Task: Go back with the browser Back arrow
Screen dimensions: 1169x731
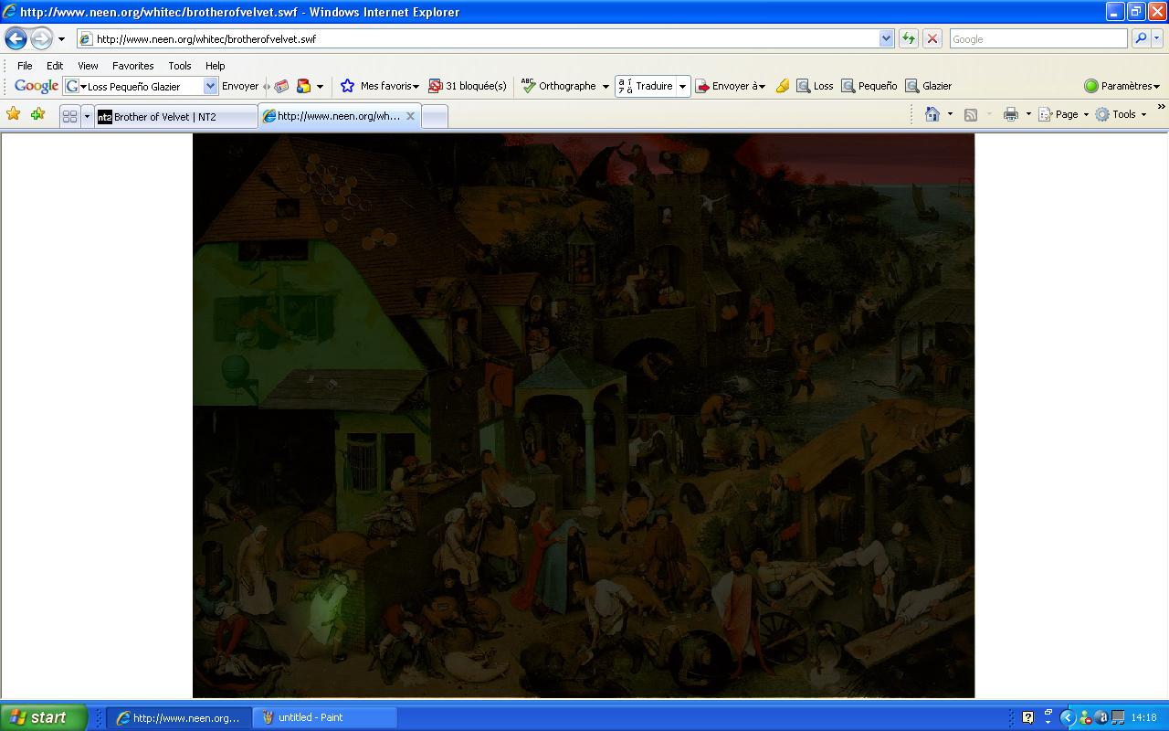Action: pyautogui.click(x=16, y=38)
